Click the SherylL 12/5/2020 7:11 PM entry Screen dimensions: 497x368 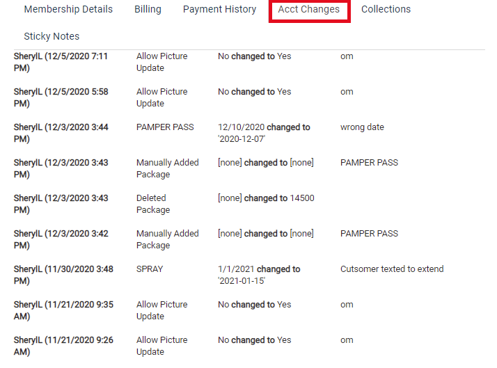(61, 62)
